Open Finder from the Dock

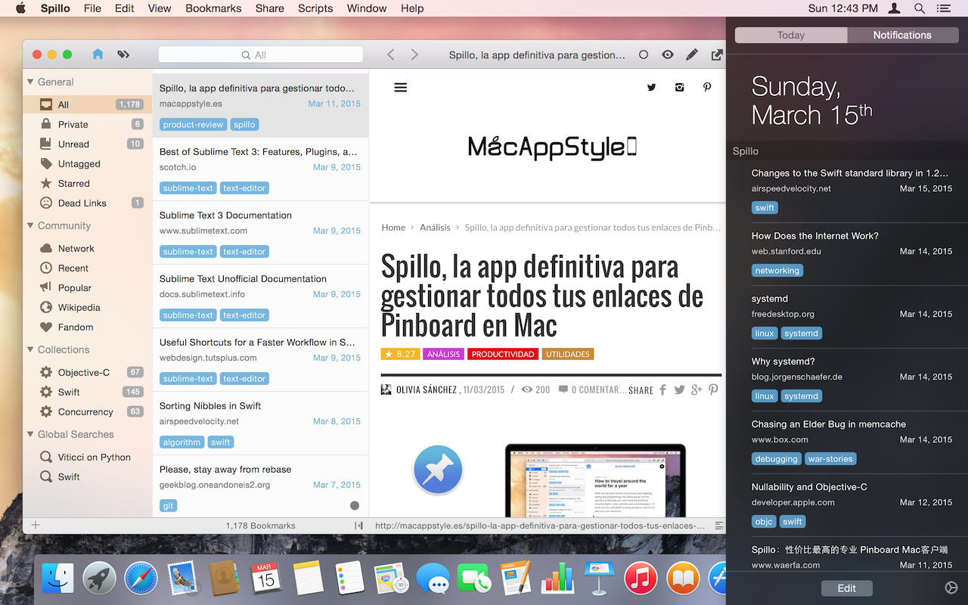58,579
